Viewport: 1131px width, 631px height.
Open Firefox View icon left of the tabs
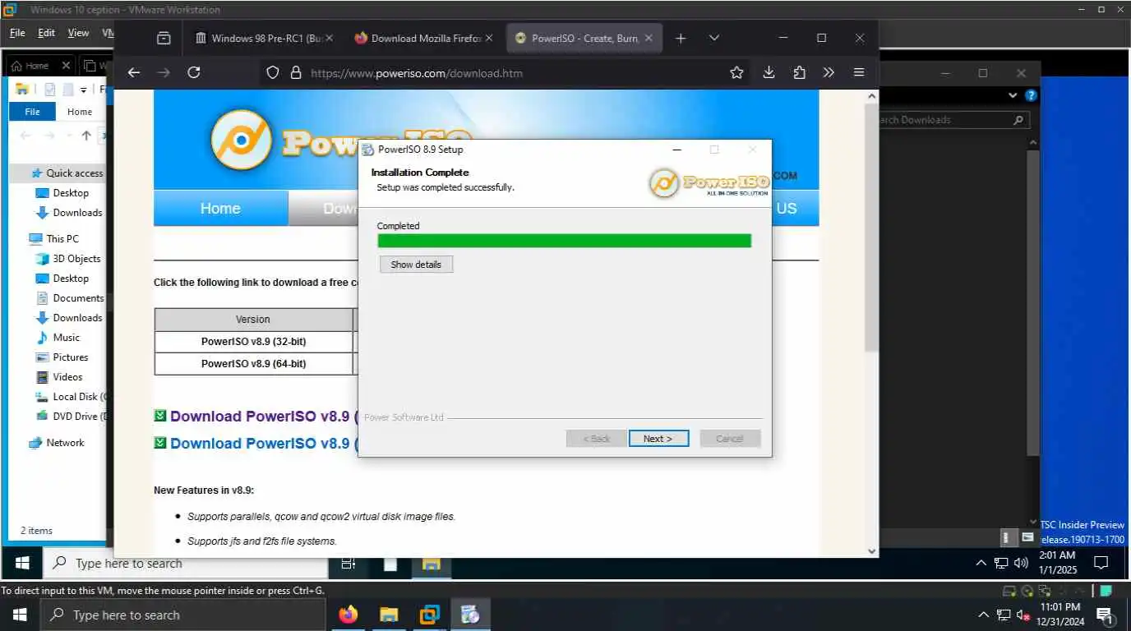point(164,38)
